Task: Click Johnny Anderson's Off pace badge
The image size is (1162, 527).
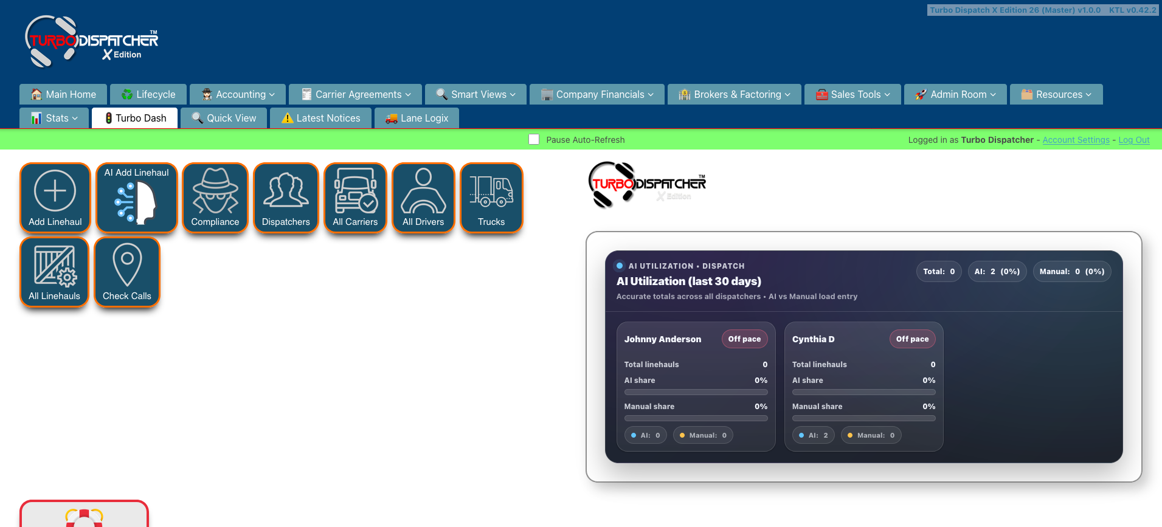Action: tap(744, 339)
